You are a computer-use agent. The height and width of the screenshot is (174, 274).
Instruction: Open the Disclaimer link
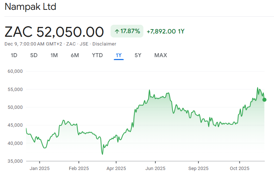coord(104,44)
